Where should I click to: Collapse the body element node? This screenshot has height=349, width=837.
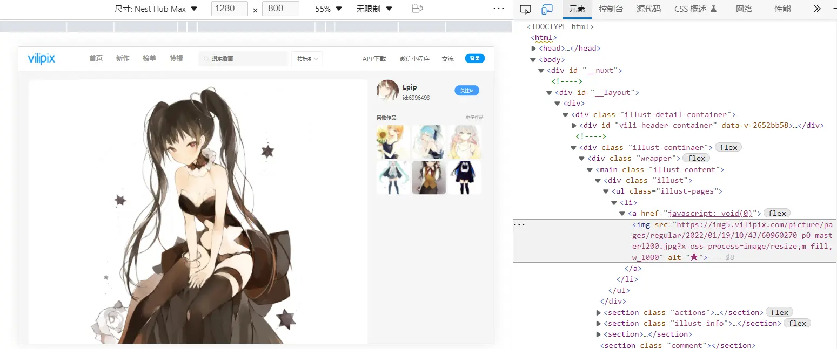coord(533,60)
